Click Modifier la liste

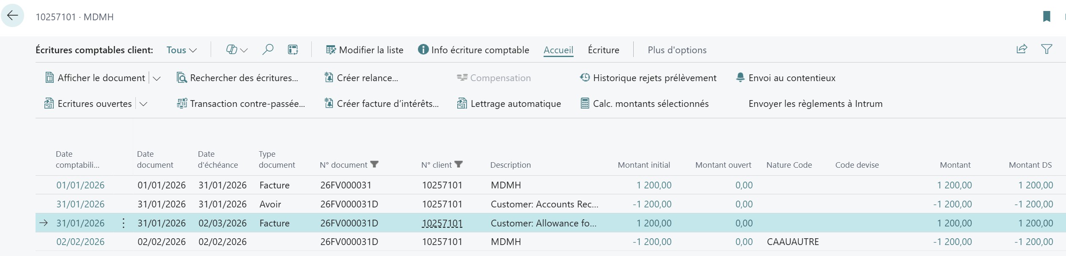(365, 50)
